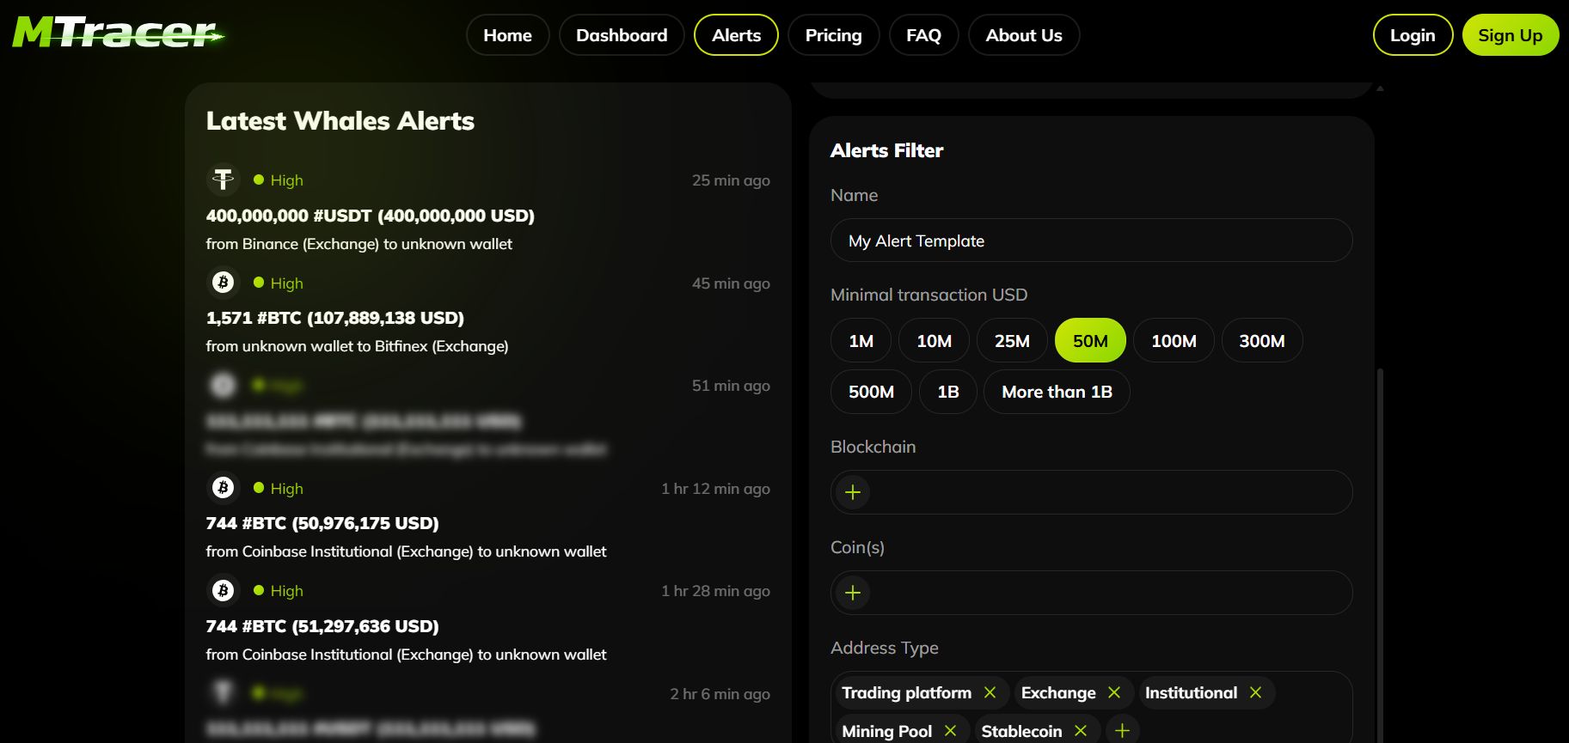Remove the Institutional address type tag
The height and width of the screenshot is (743, 1569).
[x=1255, y=692]
